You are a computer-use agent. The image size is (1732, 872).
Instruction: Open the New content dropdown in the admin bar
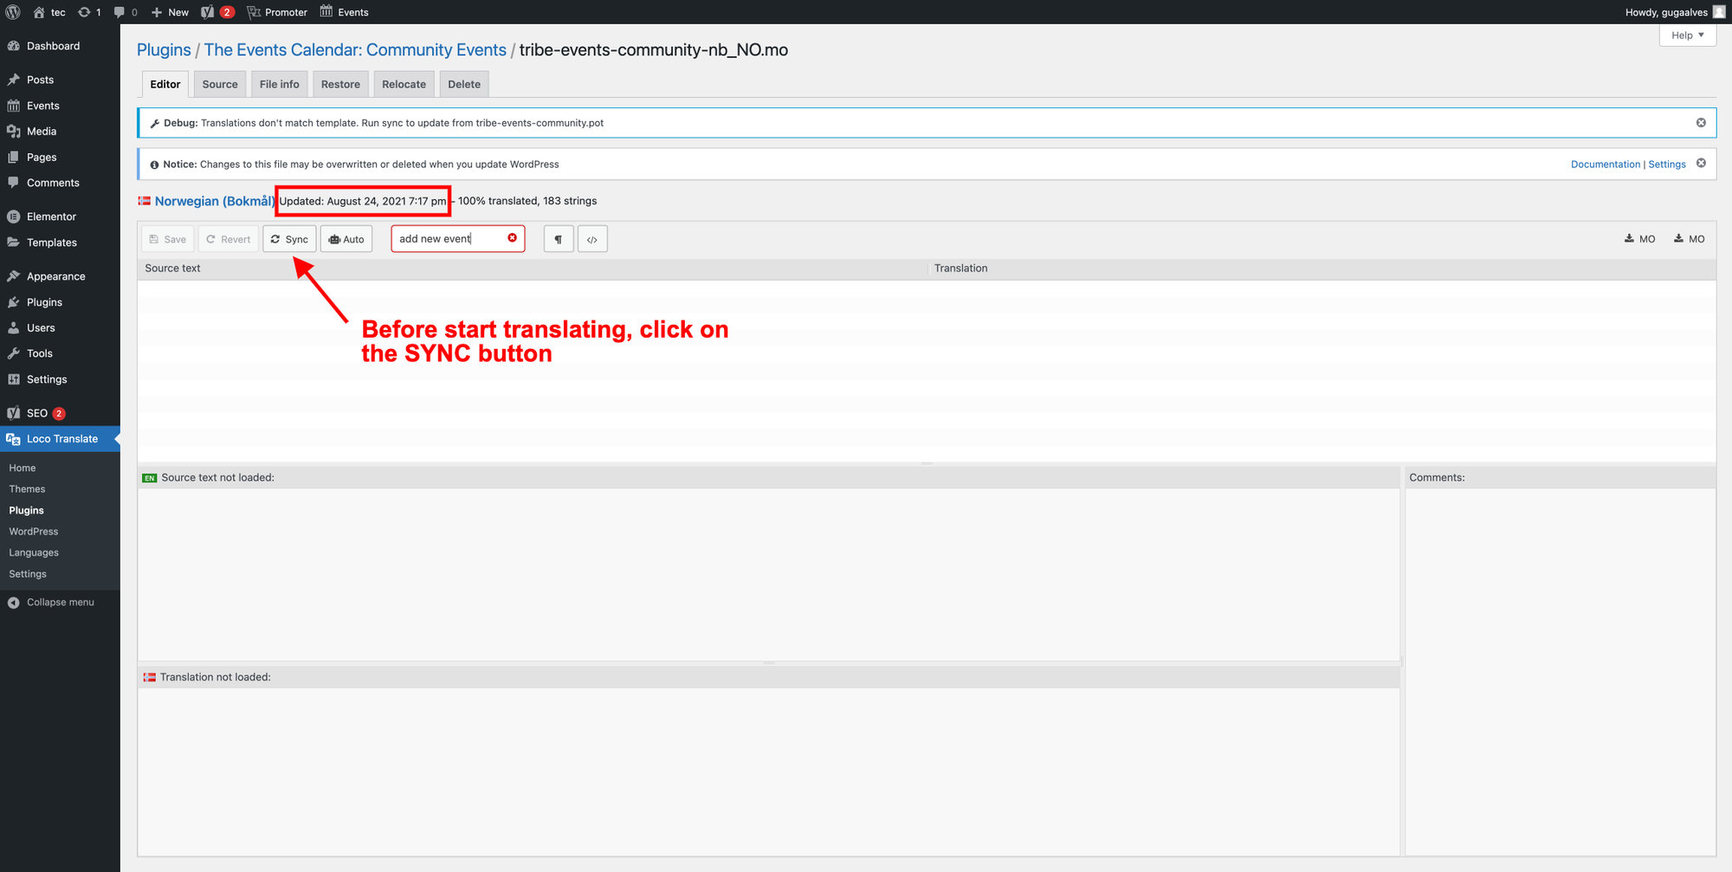(170, 12)
